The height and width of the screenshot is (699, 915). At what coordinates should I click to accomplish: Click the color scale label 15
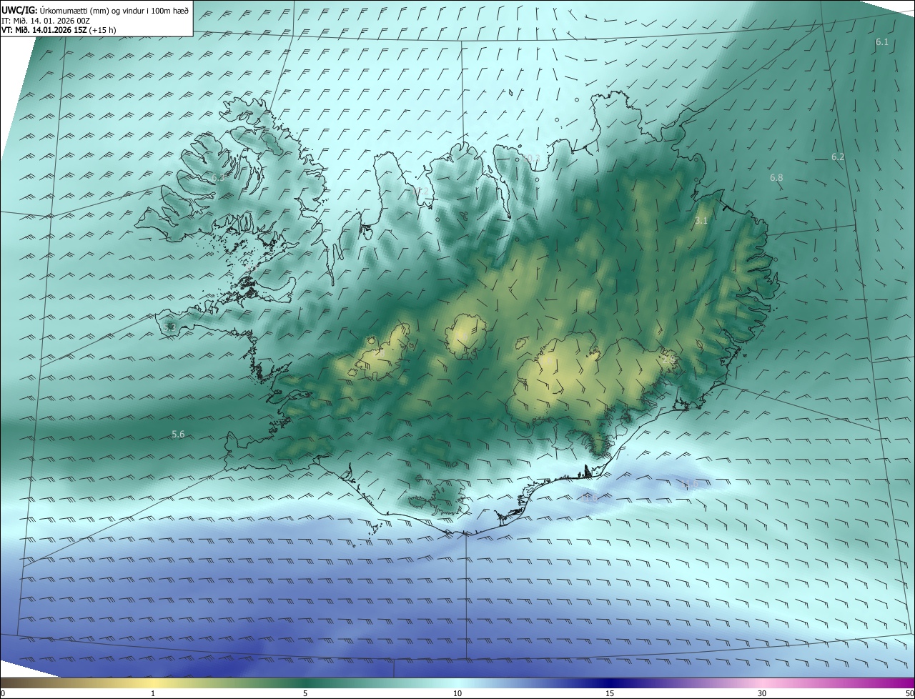click(610, 693)
